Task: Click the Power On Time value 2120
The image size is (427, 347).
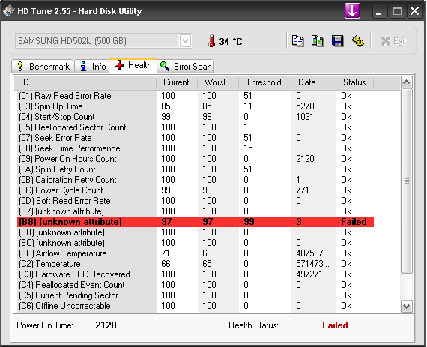Action: click(106, 325)
